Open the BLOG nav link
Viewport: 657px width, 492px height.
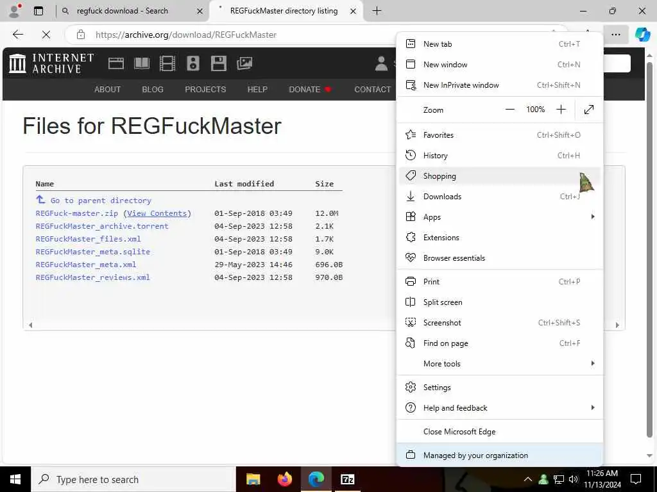coord(153,90)
